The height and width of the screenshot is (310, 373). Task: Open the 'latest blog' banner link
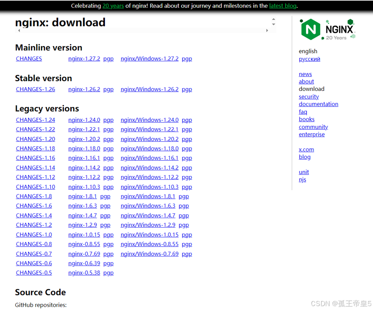click(282, 6)
